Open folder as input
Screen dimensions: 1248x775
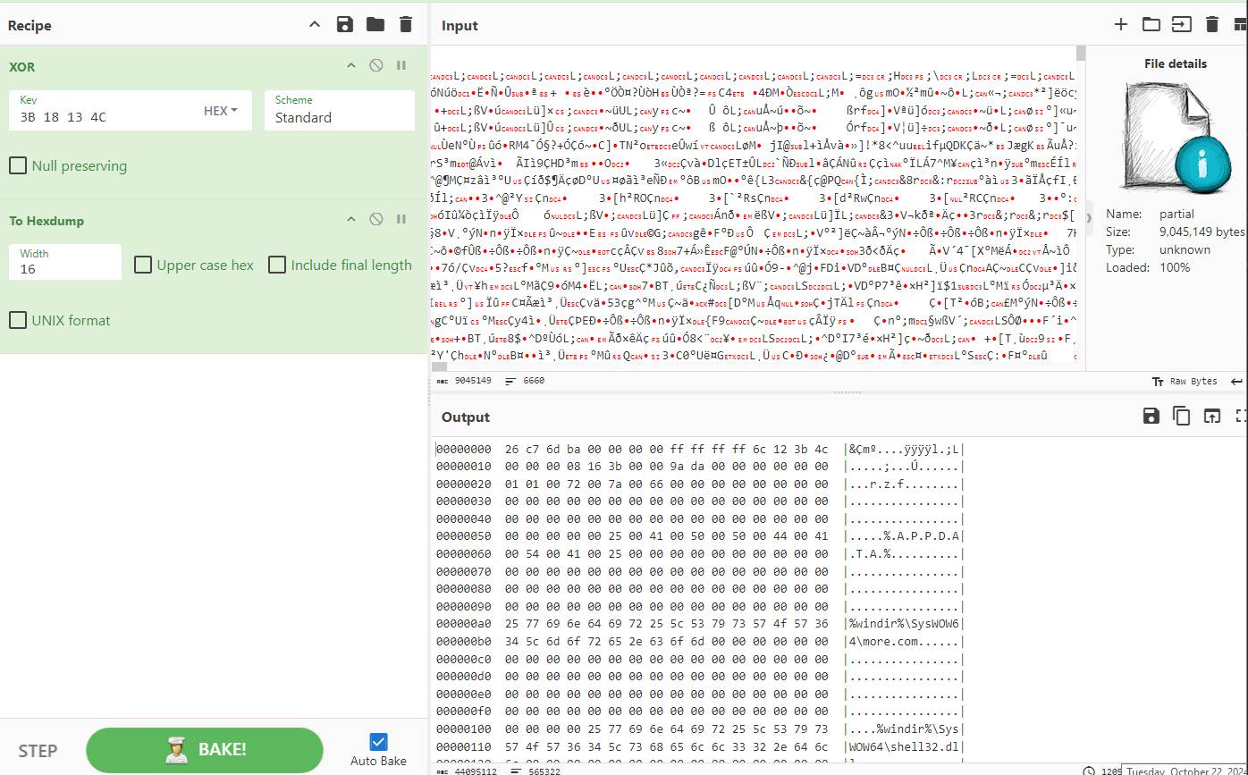[x=1151, y=24]
